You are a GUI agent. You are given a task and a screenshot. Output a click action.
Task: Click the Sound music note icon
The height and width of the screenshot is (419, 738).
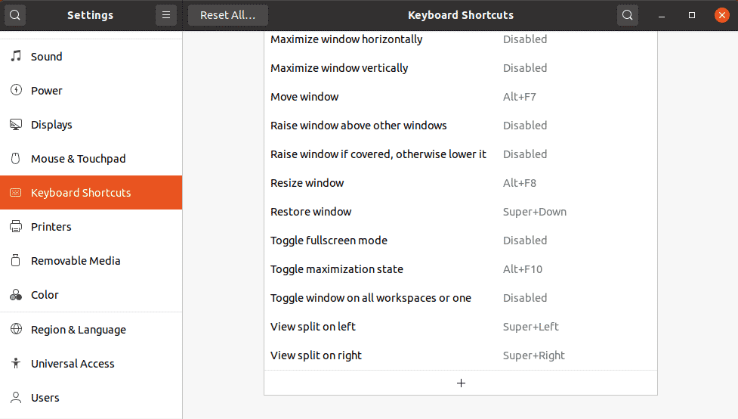[x=16, y=57]
